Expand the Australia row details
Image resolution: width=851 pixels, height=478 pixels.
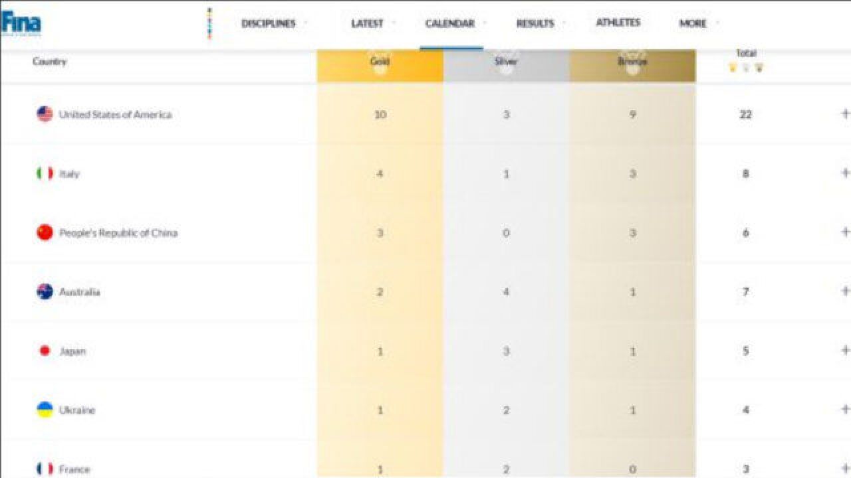(x=845, y=291)
